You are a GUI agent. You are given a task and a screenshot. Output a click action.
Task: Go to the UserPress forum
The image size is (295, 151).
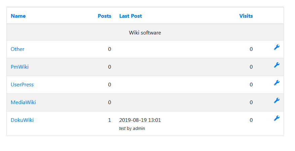[22, 85]
